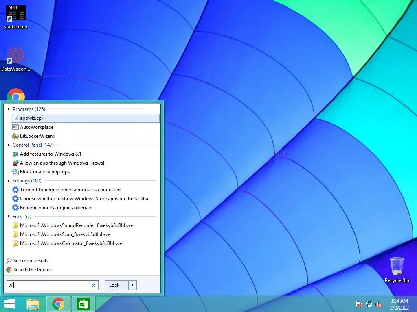Launch BitLockerWizard result

coord(86,136)
